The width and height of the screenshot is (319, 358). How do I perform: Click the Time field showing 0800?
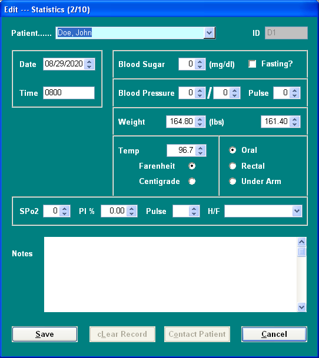coord(69,93)
